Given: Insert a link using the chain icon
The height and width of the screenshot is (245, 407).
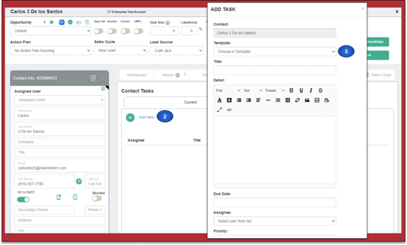Looking at the screenshot, I should [x=297, y=100].
